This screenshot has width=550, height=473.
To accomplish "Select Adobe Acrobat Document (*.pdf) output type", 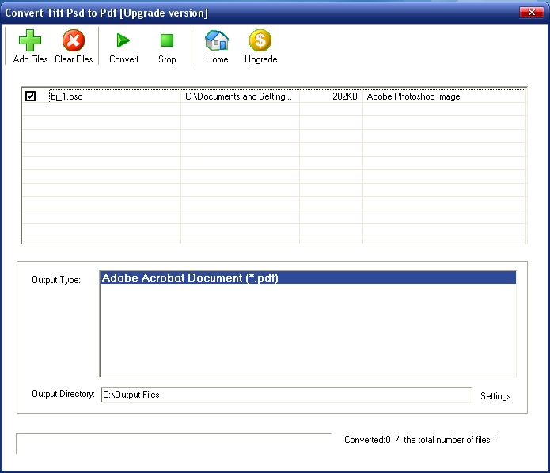I will tap(308, 278).
